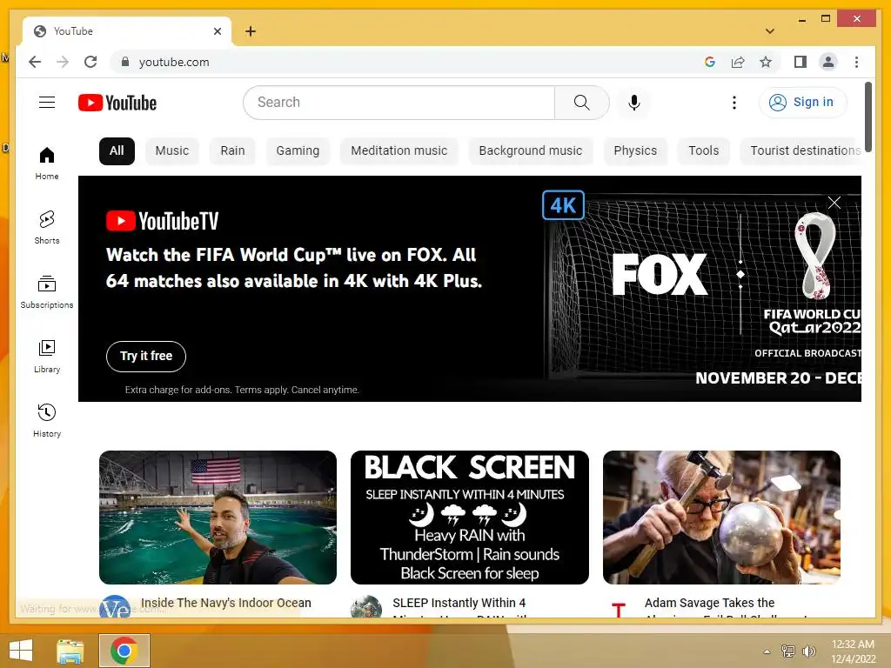Select the Music filter chip
This screenshot has height=668, width=891.
tap(171, 150)
